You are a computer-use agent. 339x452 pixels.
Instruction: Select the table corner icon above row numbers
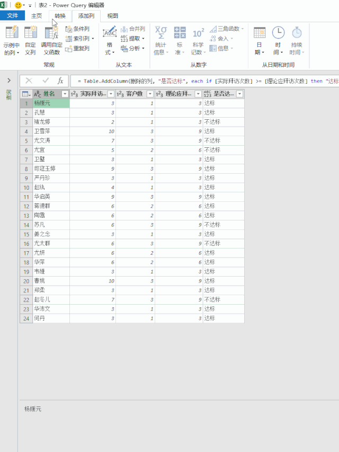(25, 94)
